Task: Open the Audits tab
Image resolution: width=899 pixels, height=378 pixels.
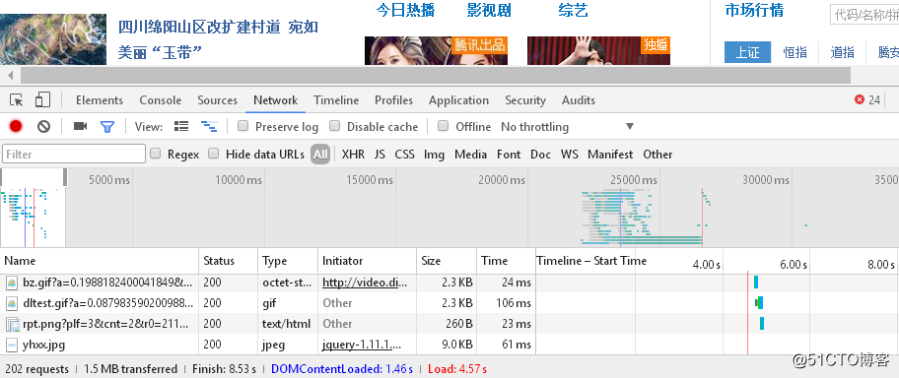Action: [x=579, y=100]
